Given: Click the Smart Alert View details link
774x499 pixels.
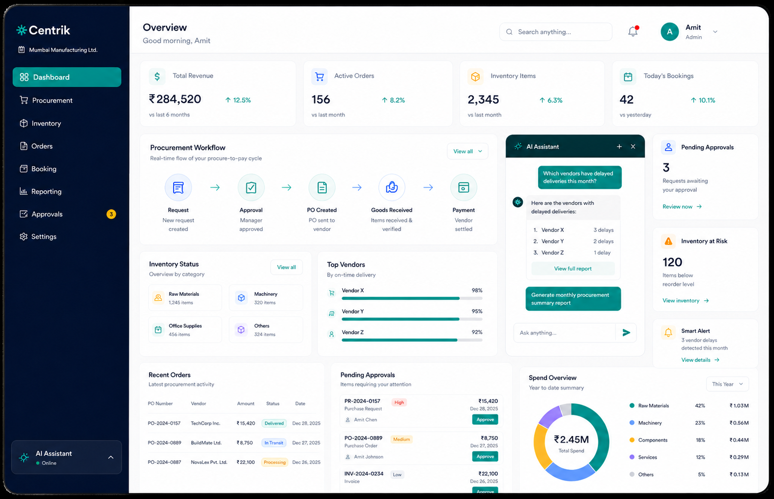Looking at the screenshot, I should point(700,360).
